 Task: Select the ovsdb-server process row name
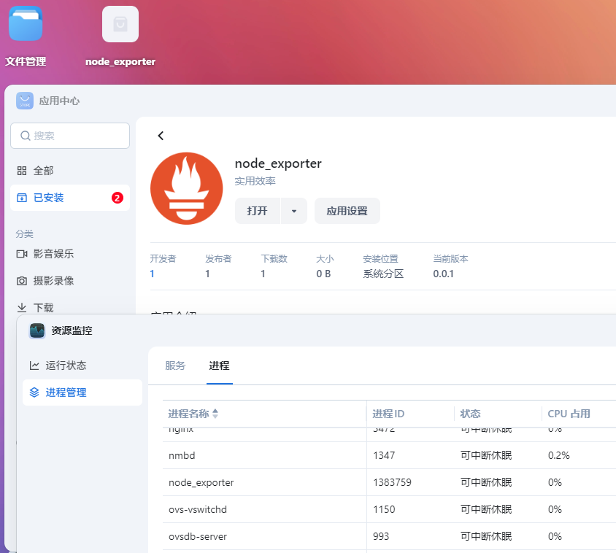[x=198, y=536]
